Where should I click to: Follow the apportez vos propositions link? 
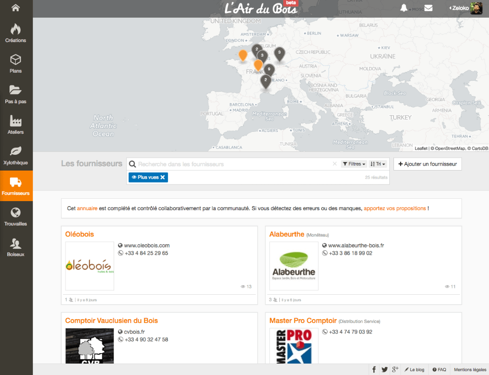coord(395,208)
